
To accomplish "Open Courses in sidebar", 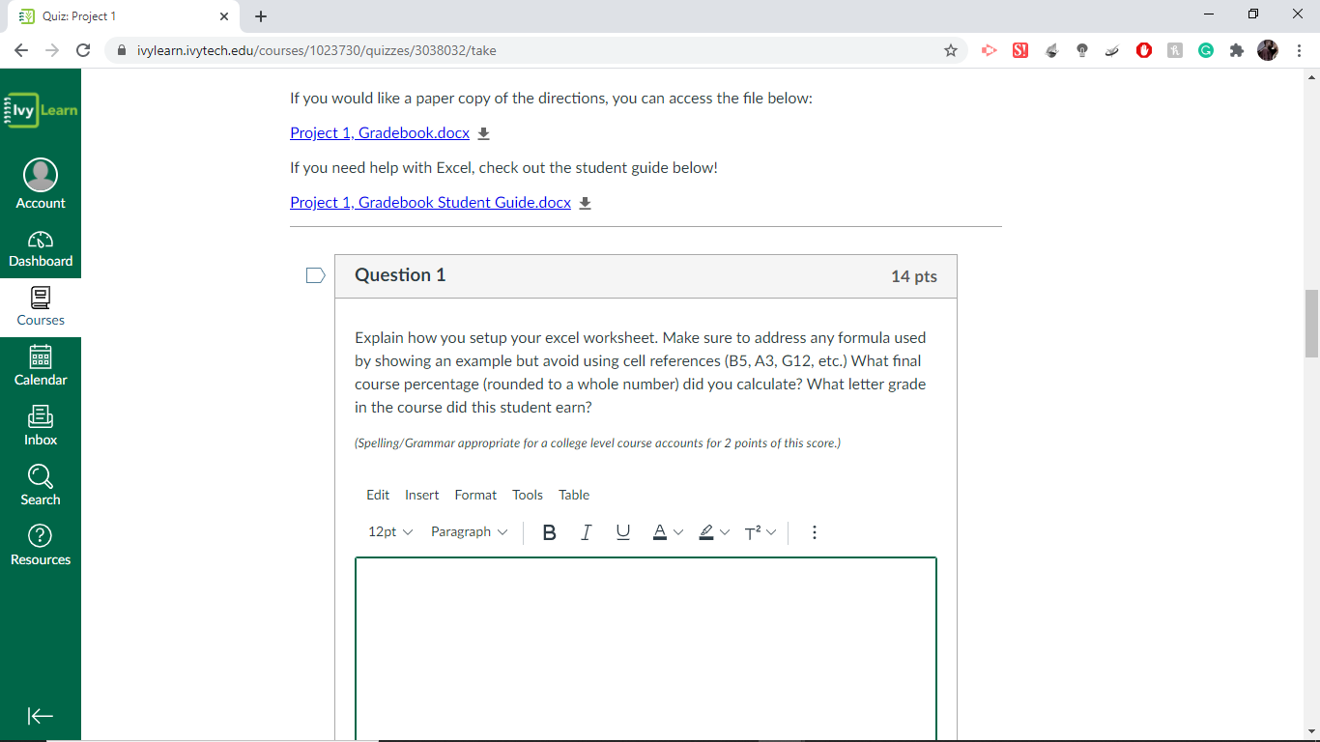I will [41, 307].
